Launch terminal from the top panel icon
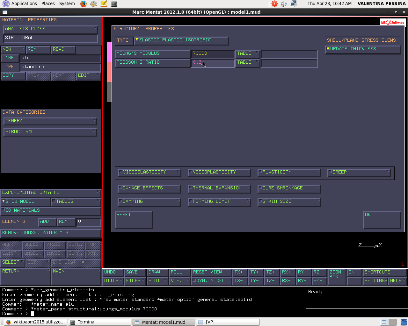This screenshot has width=408, height=326. 114,4
